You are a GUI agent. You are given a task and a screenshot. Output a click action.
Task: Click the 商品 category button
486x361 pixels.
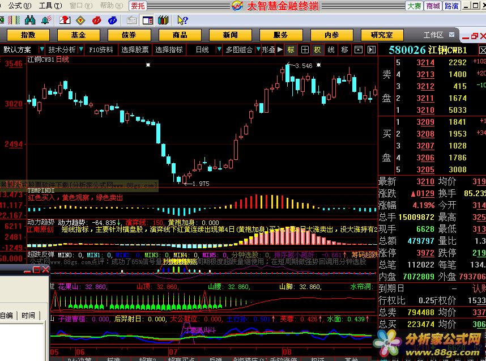coord(180,35)
